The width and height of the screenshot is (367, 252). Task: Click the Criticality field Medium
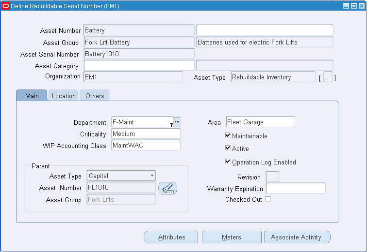tap(146, 133)
